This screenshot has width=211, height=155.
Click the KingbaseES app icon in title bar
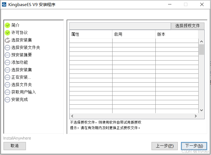pyautogui.click(x=4, y=4)
